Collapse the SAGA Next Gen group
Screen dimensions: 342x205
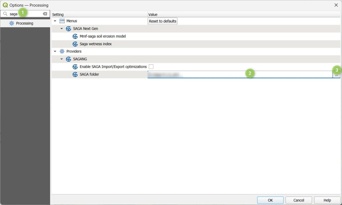(62, 29)
